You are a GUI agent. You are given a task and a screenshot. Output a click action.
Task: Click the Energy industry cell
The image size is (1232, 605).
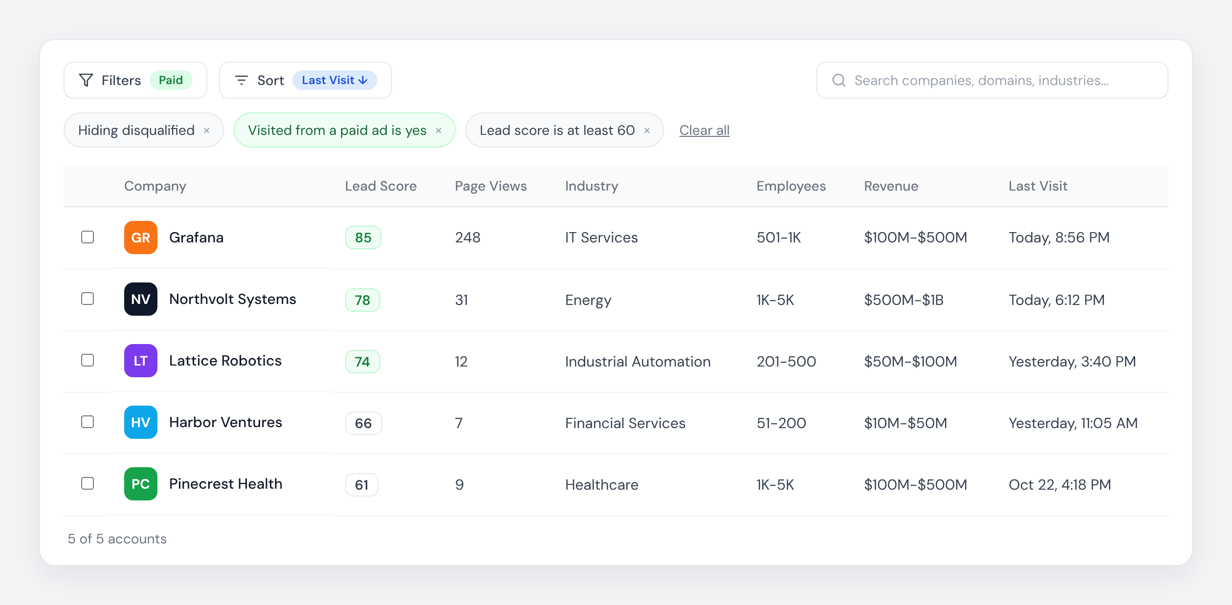click(x=588, y=300)
